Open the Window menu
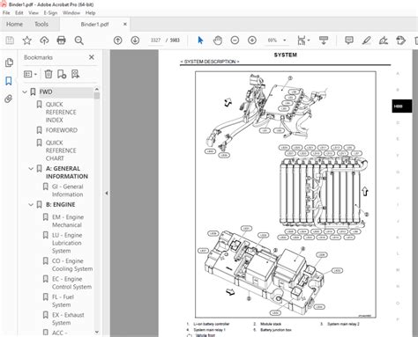This screenshot has width=418, height=337. [71, 13]
